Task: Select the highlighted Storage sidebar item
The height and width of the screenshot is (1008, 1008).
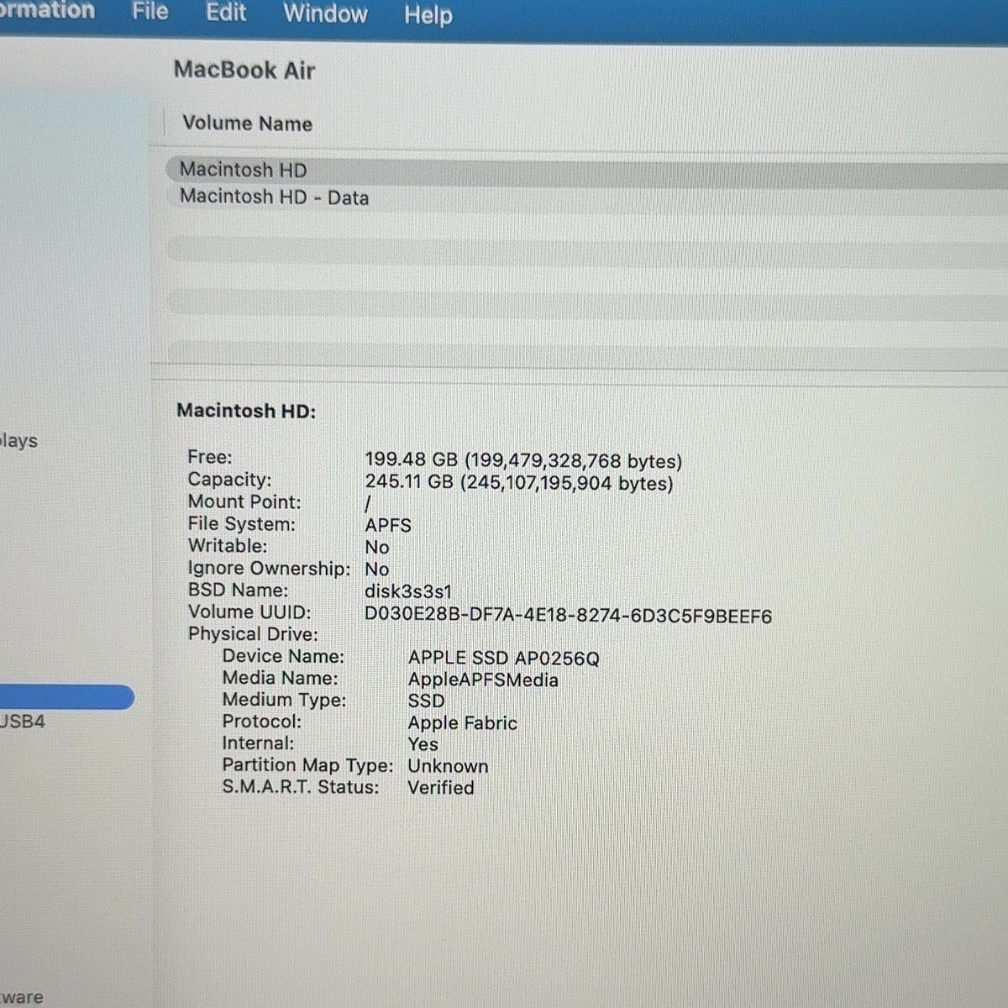Action: (66, 697)
